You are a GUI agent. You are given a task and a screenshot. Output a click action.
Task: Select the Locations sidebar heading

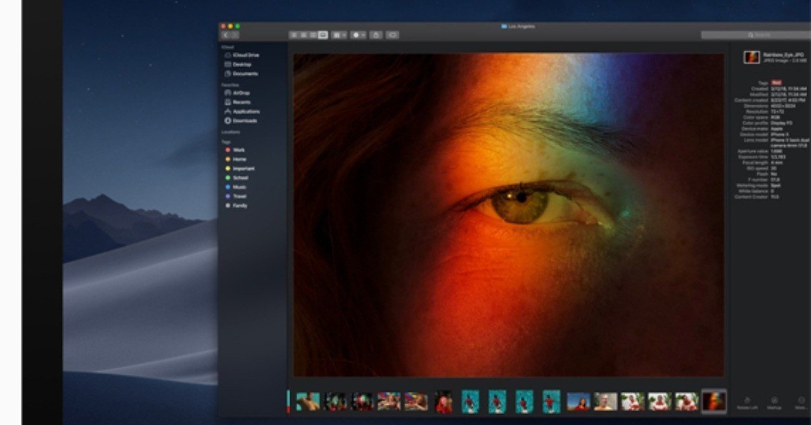pyautogui.click(x=231, y=132)
